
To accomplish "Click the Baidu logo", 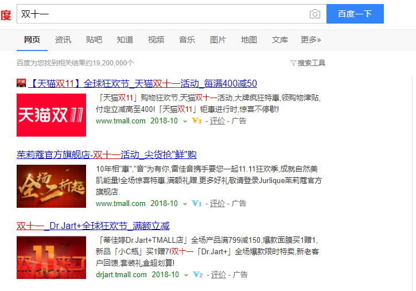I will pos(5,15).
